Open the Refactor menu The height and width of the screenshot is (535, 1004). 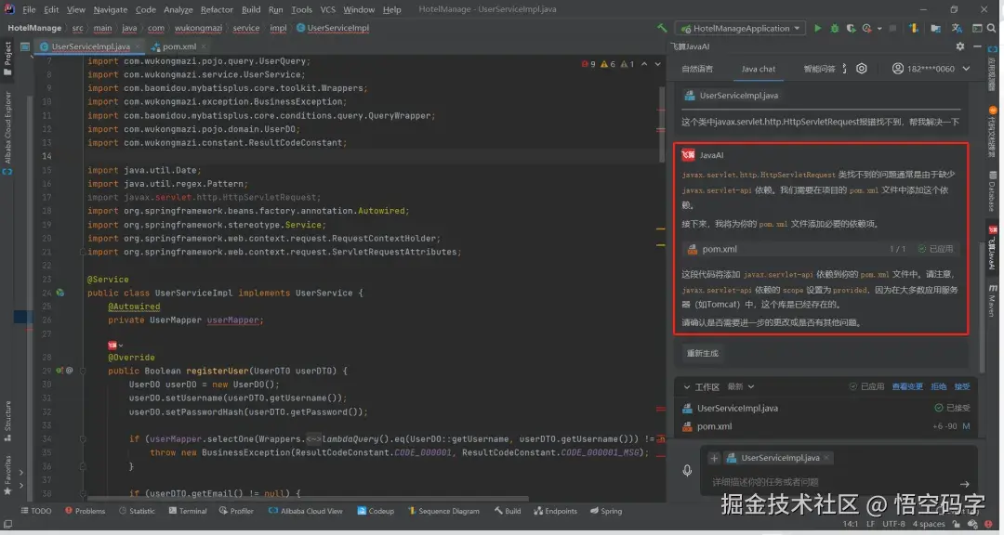(217, 9)
